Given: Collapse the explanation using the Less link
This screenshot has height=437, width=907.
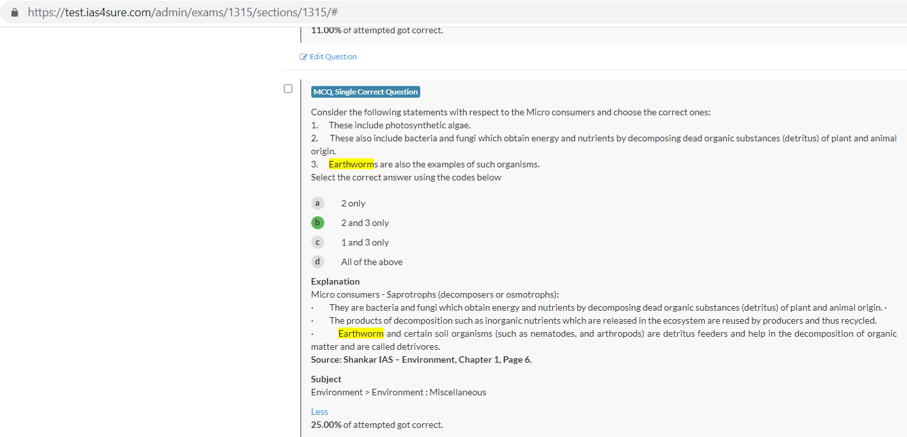Looking at the screenshot, I should coord(319,412).
